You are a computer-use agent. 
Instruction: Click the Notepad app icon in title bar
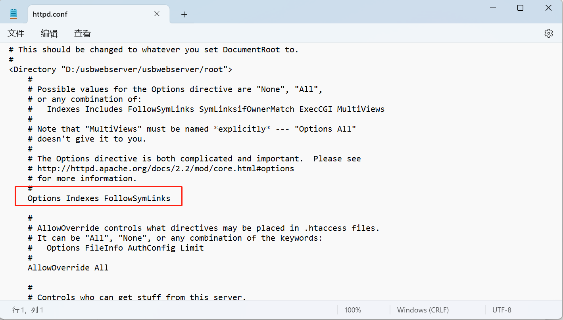(13, 14)
